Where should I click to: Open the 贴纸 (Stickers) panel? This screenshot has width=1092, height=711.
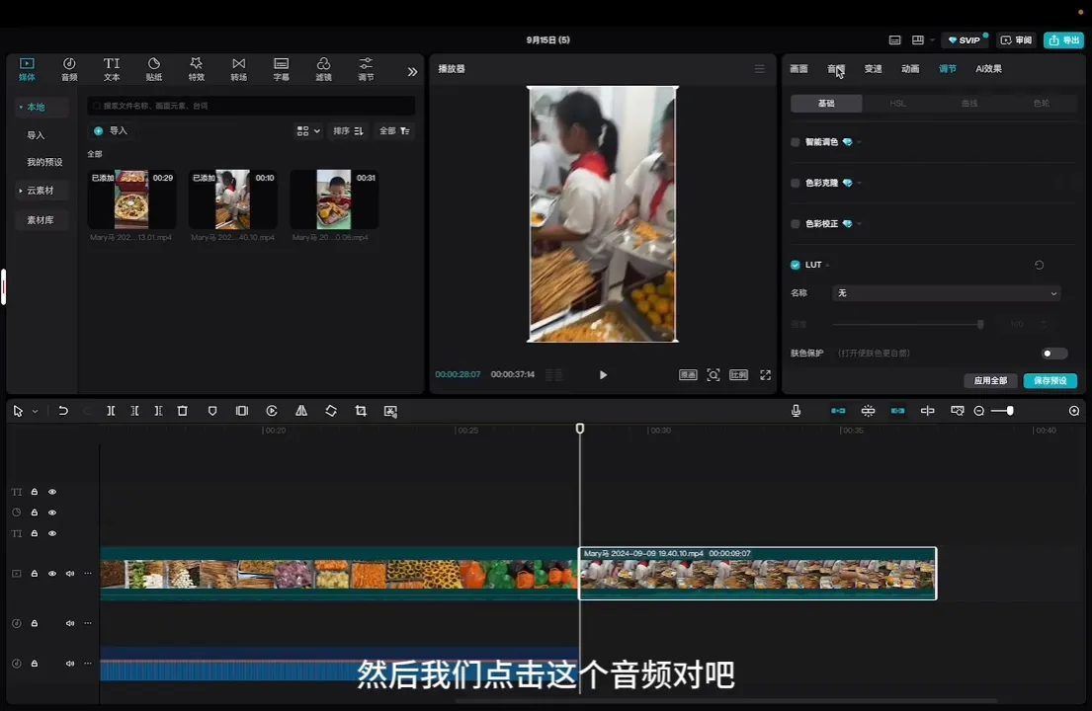pyautogui.click(x=153, y=67)
